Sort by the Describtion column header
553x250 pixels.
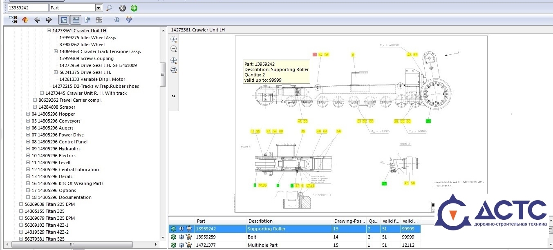(260, 221)
